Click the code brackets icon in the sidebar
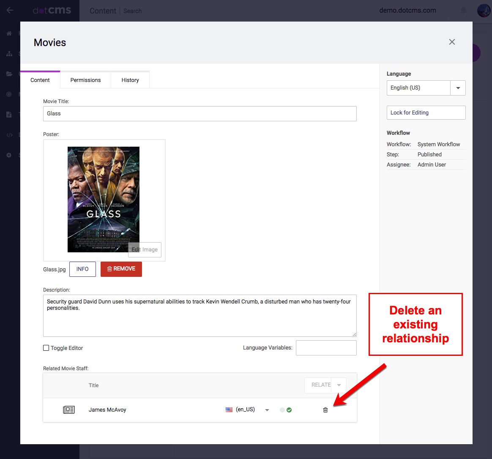Viewport: 492px width, 459px height. [9, 135]
